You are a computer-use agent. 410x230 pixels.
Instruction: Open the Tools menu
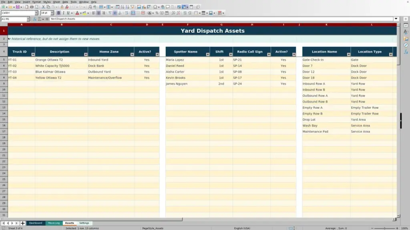pos(74,2)
